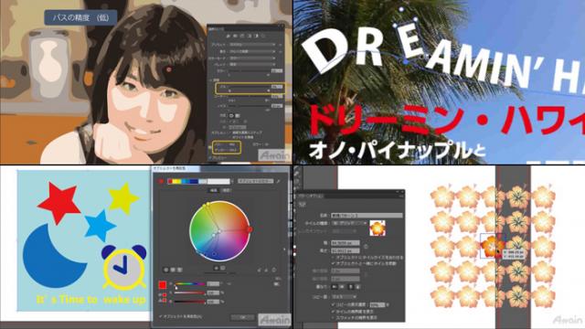
Task: Click the red handle on the color wheel
Action: click(x=250, y=229)
